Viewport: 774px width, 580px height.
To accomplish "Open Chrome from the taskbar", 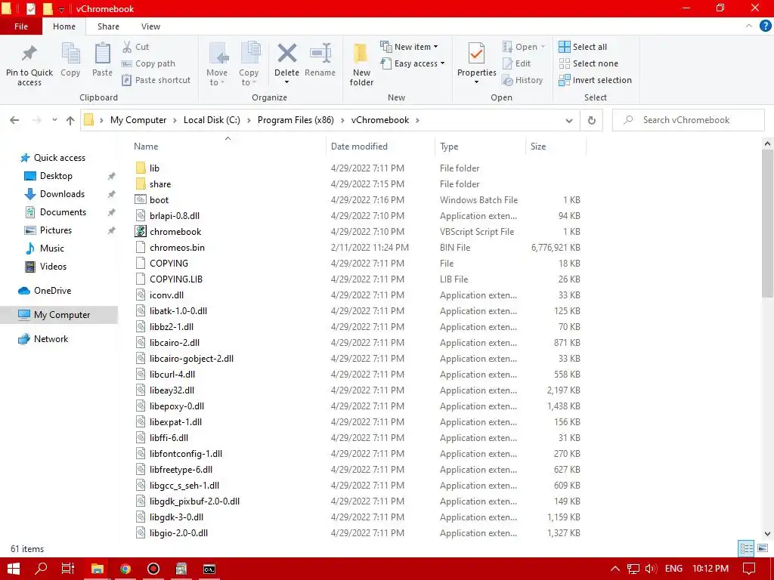I will 125,569.
